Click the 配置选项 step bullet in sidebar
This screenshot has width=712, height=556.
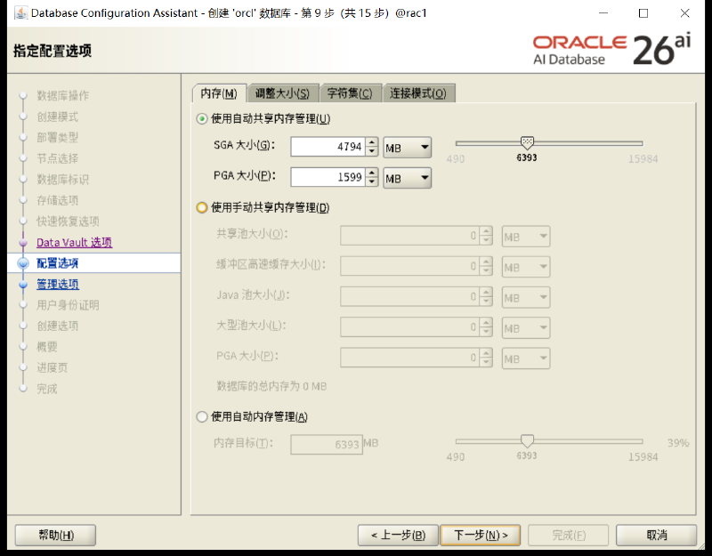click(23, 263)
